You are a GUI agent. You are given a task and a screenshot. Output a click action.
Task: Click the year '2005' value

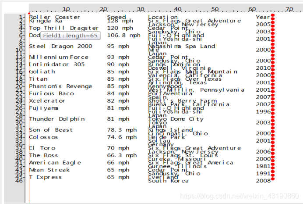coord(263,25)
